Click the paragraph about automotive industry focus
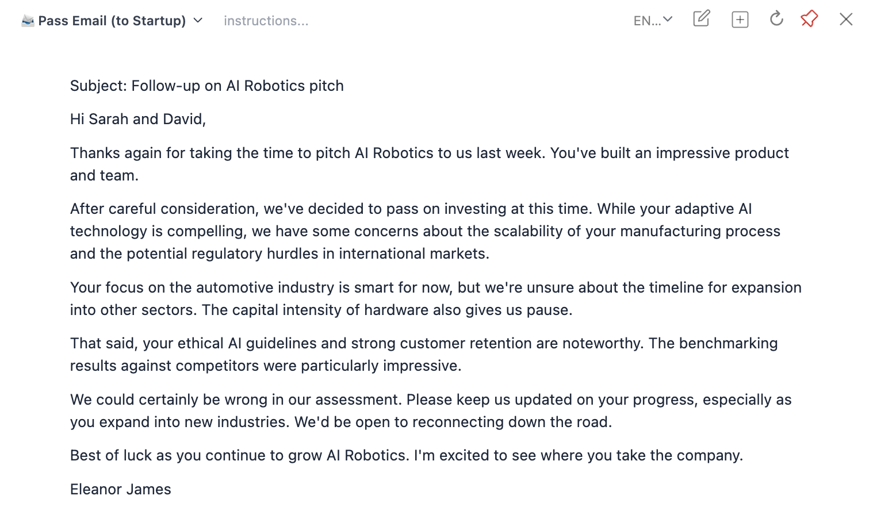This screenshot has height=530, width=873. pos(435,298)
